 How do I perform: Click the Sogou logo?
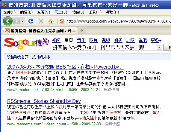coord(26,43)
